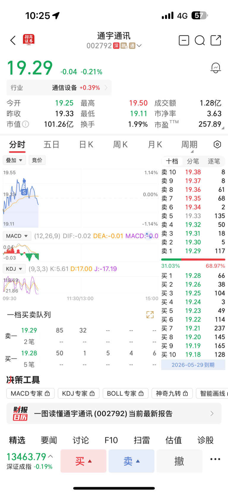Image resolution: width=228 pixels, height=494 pixels.
Task: Open the 叠加 dropdown
Action: (x=14, y=160)
